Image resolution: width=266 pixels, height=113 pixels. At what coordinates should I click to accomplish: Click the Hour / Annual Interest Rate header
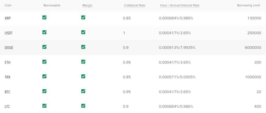click(179, 5)
